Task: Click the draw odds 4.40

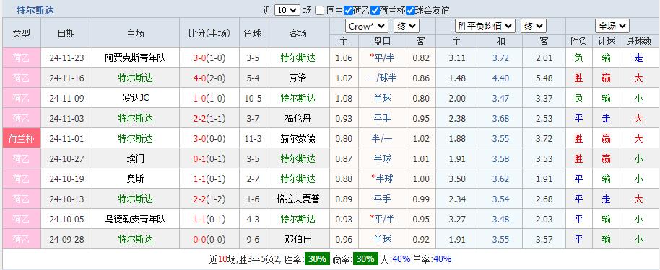Action: click(500, 78)
